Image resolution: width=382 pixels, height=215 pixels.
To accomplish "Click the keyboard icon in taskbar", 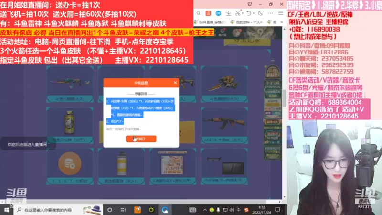I will [x=192, y=210].
